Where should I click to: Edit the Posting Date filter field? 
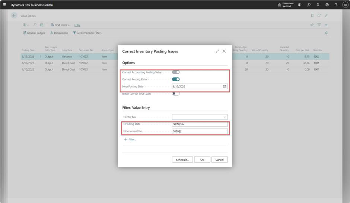[200, 124]
